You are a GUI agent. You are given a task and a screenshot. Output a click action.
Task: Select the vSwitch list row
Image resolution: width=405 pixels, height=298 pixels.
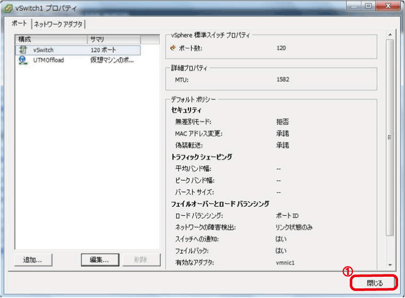(x=78, y=50)
